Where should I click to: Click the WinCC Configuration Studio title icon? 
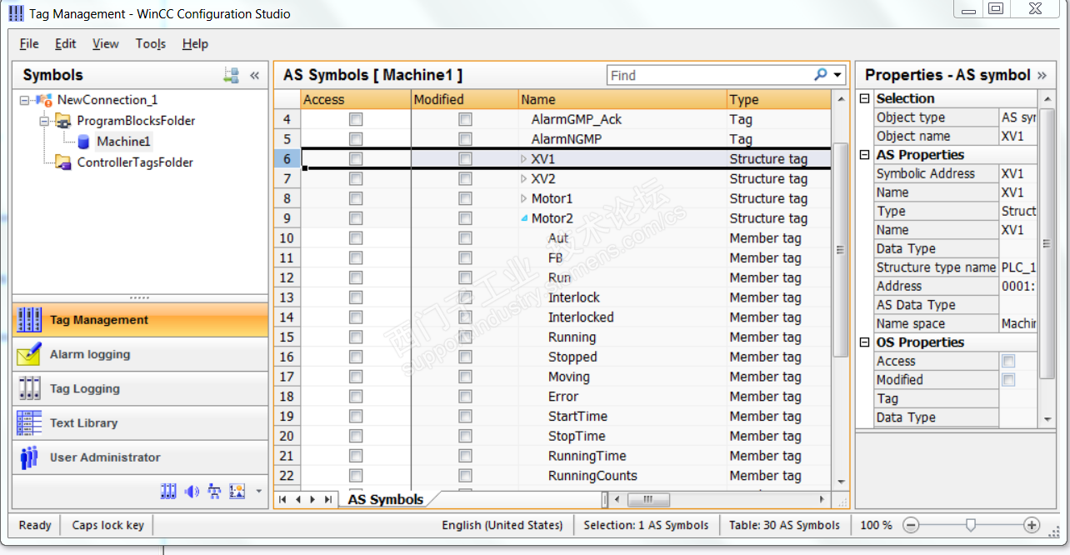pyautogui.click(x=16, y=13)
